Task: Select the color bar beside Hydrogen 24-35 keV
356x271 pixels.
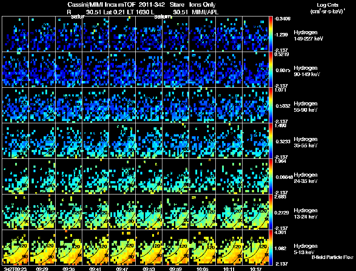Action: click(271, 177)
